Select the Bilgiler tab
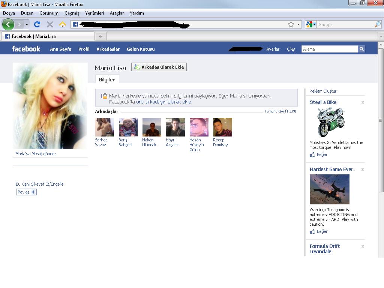Viewport: 384px width, 288px height. tap(107, 79)
